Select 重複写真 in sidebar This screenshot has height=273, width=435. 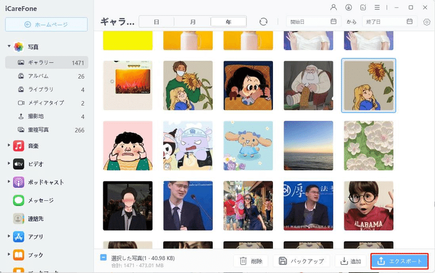click(x=47, y=130)
